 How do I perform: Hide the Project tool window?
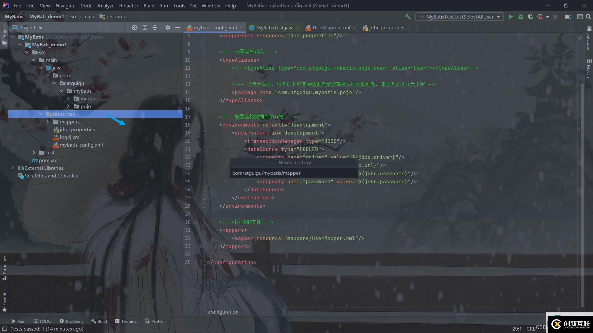pyautogui.click(x=178, y=27)
